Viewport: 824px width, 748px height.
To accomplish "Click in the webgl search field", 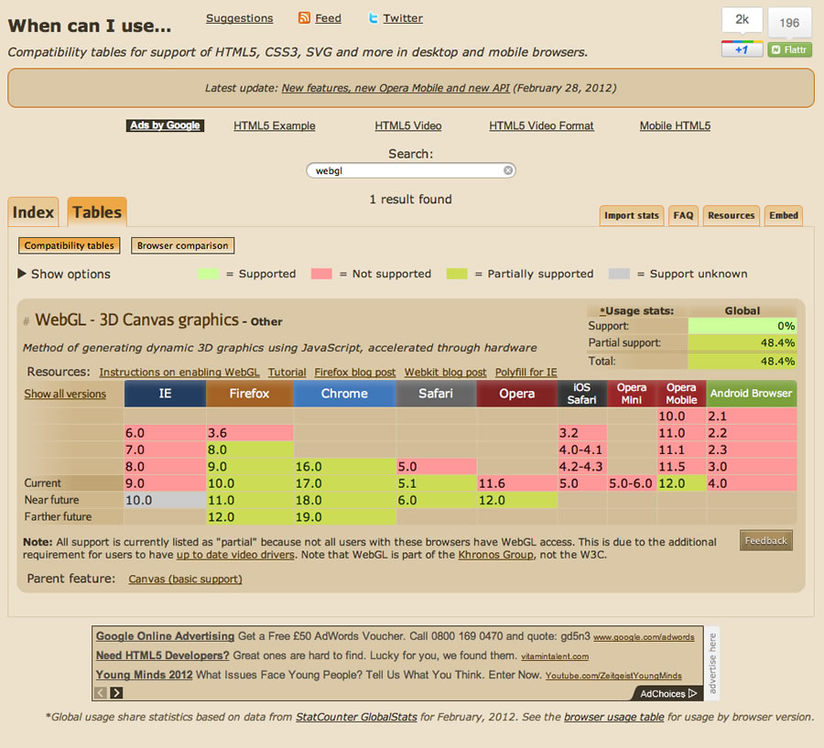I will [x=403, y=170].
